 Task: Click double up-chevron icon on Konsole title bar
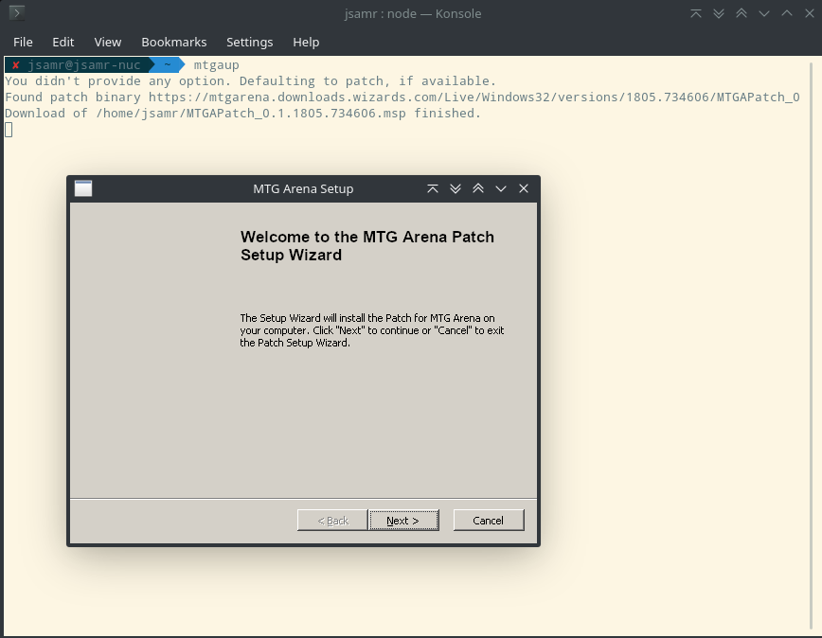click(742, 13)
